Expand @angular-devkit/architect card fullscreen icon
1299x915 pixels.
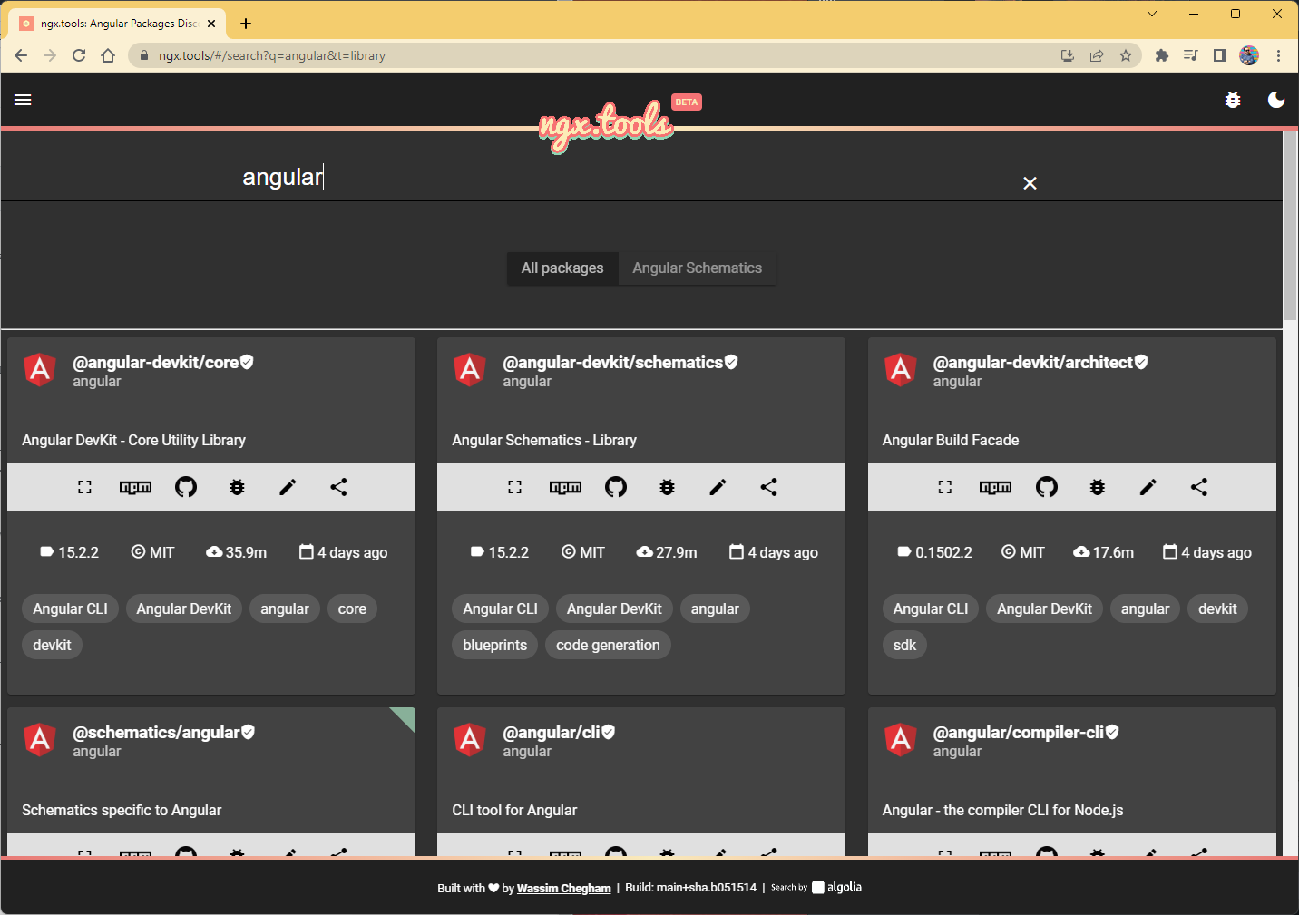pos(945,487)
